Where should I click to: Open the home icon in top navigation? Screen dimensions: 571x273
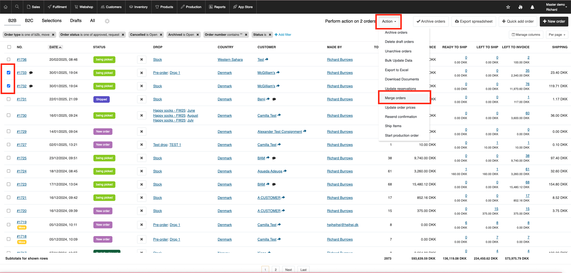click(x=6, y=7)
